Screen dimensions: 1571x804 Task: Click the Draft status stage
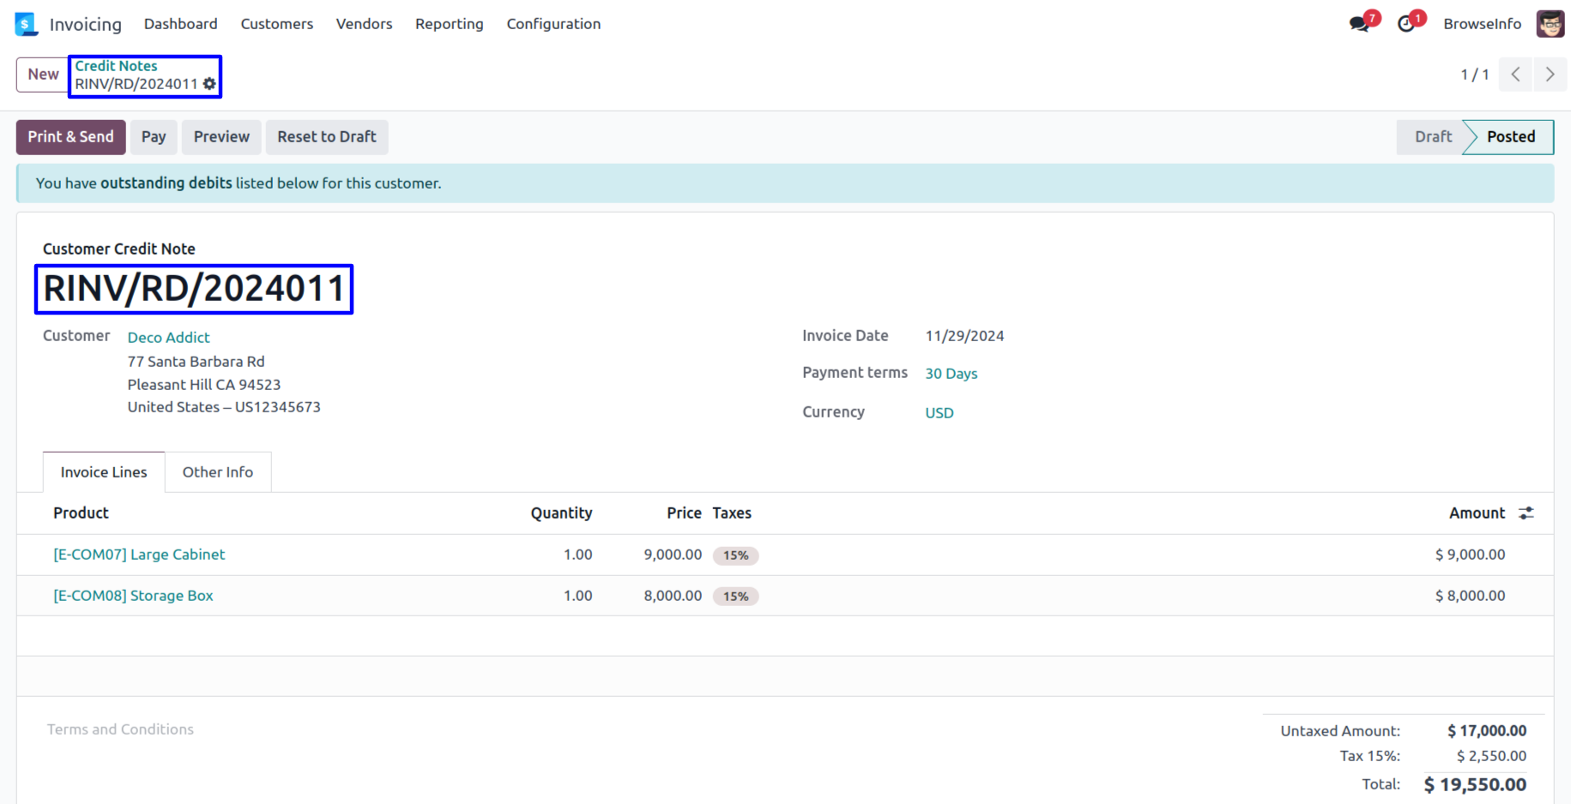coord(1432,137)
